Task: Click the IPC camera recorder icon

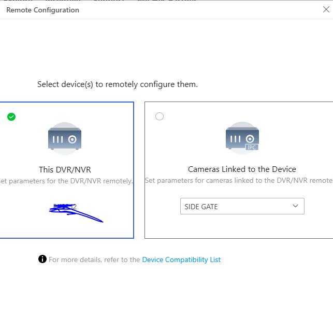Action: click(x=242, y=139)
